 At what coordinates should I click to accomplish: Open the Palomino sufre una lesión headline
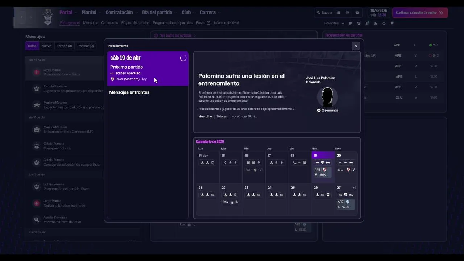241,80
